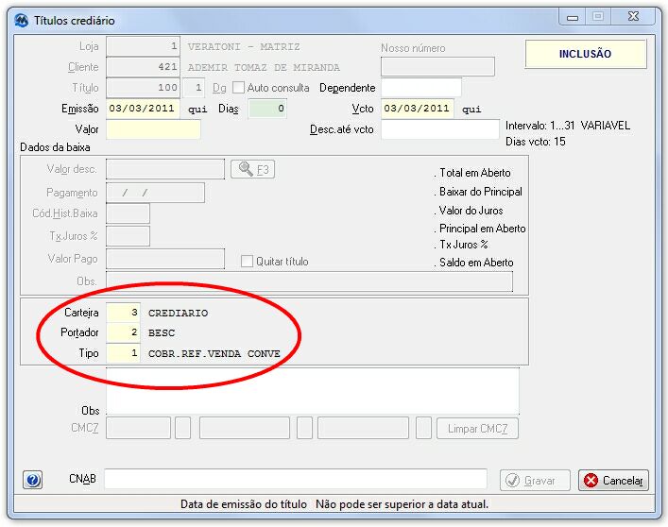668x527 pixels.
Task: Check the Quitar título checkbox
Action: click(x=247, y=262)
